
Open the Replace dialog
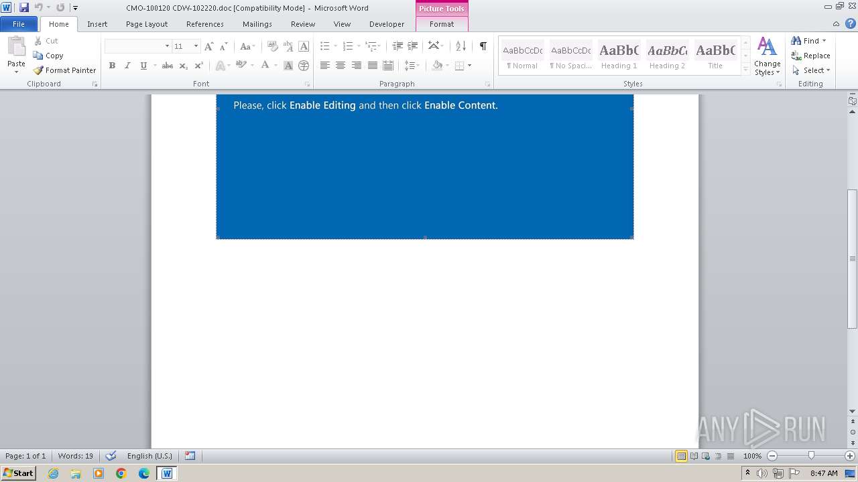tap(811, 56)
